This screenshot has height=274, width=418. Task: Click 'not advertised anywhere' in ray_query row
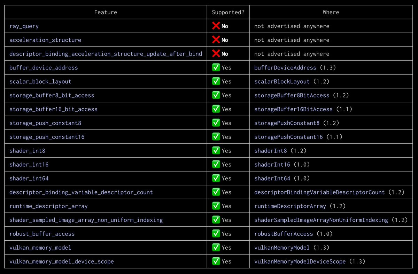[292, 26]
